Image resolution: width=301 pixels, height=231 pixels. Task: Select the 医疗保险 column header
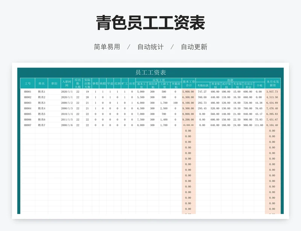(x=227, y=85)
